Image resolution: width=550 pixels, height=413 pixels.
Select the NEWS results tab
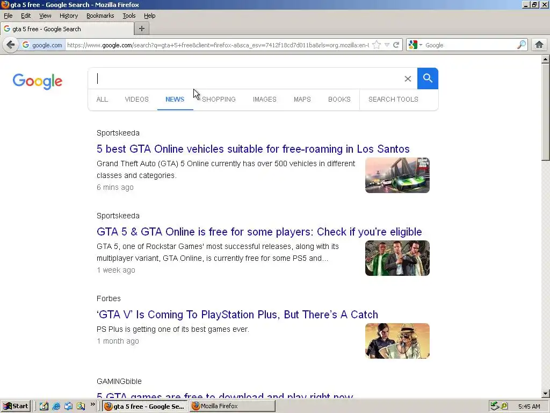(175, 99)
